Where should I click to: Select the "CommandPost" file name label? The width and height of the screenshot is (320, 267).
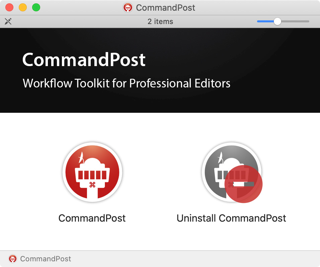click(92, 218)
